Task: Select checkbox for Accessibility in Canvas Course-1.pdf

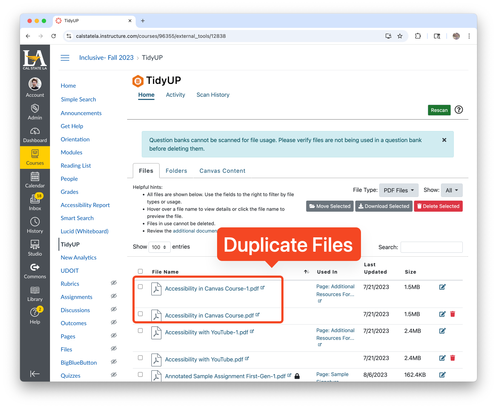Action: pos(140,286)
